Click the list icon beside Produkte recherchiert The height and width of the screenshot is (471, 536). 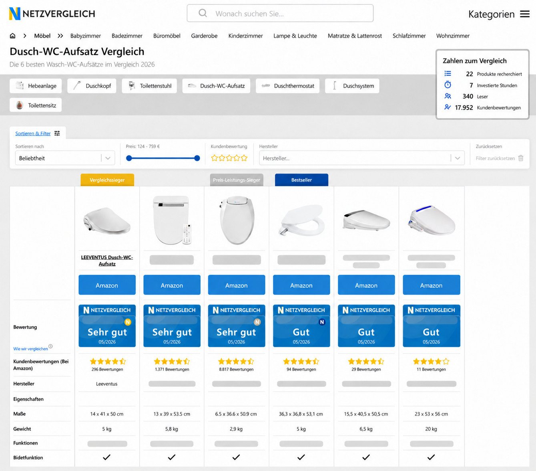point(448,74)
